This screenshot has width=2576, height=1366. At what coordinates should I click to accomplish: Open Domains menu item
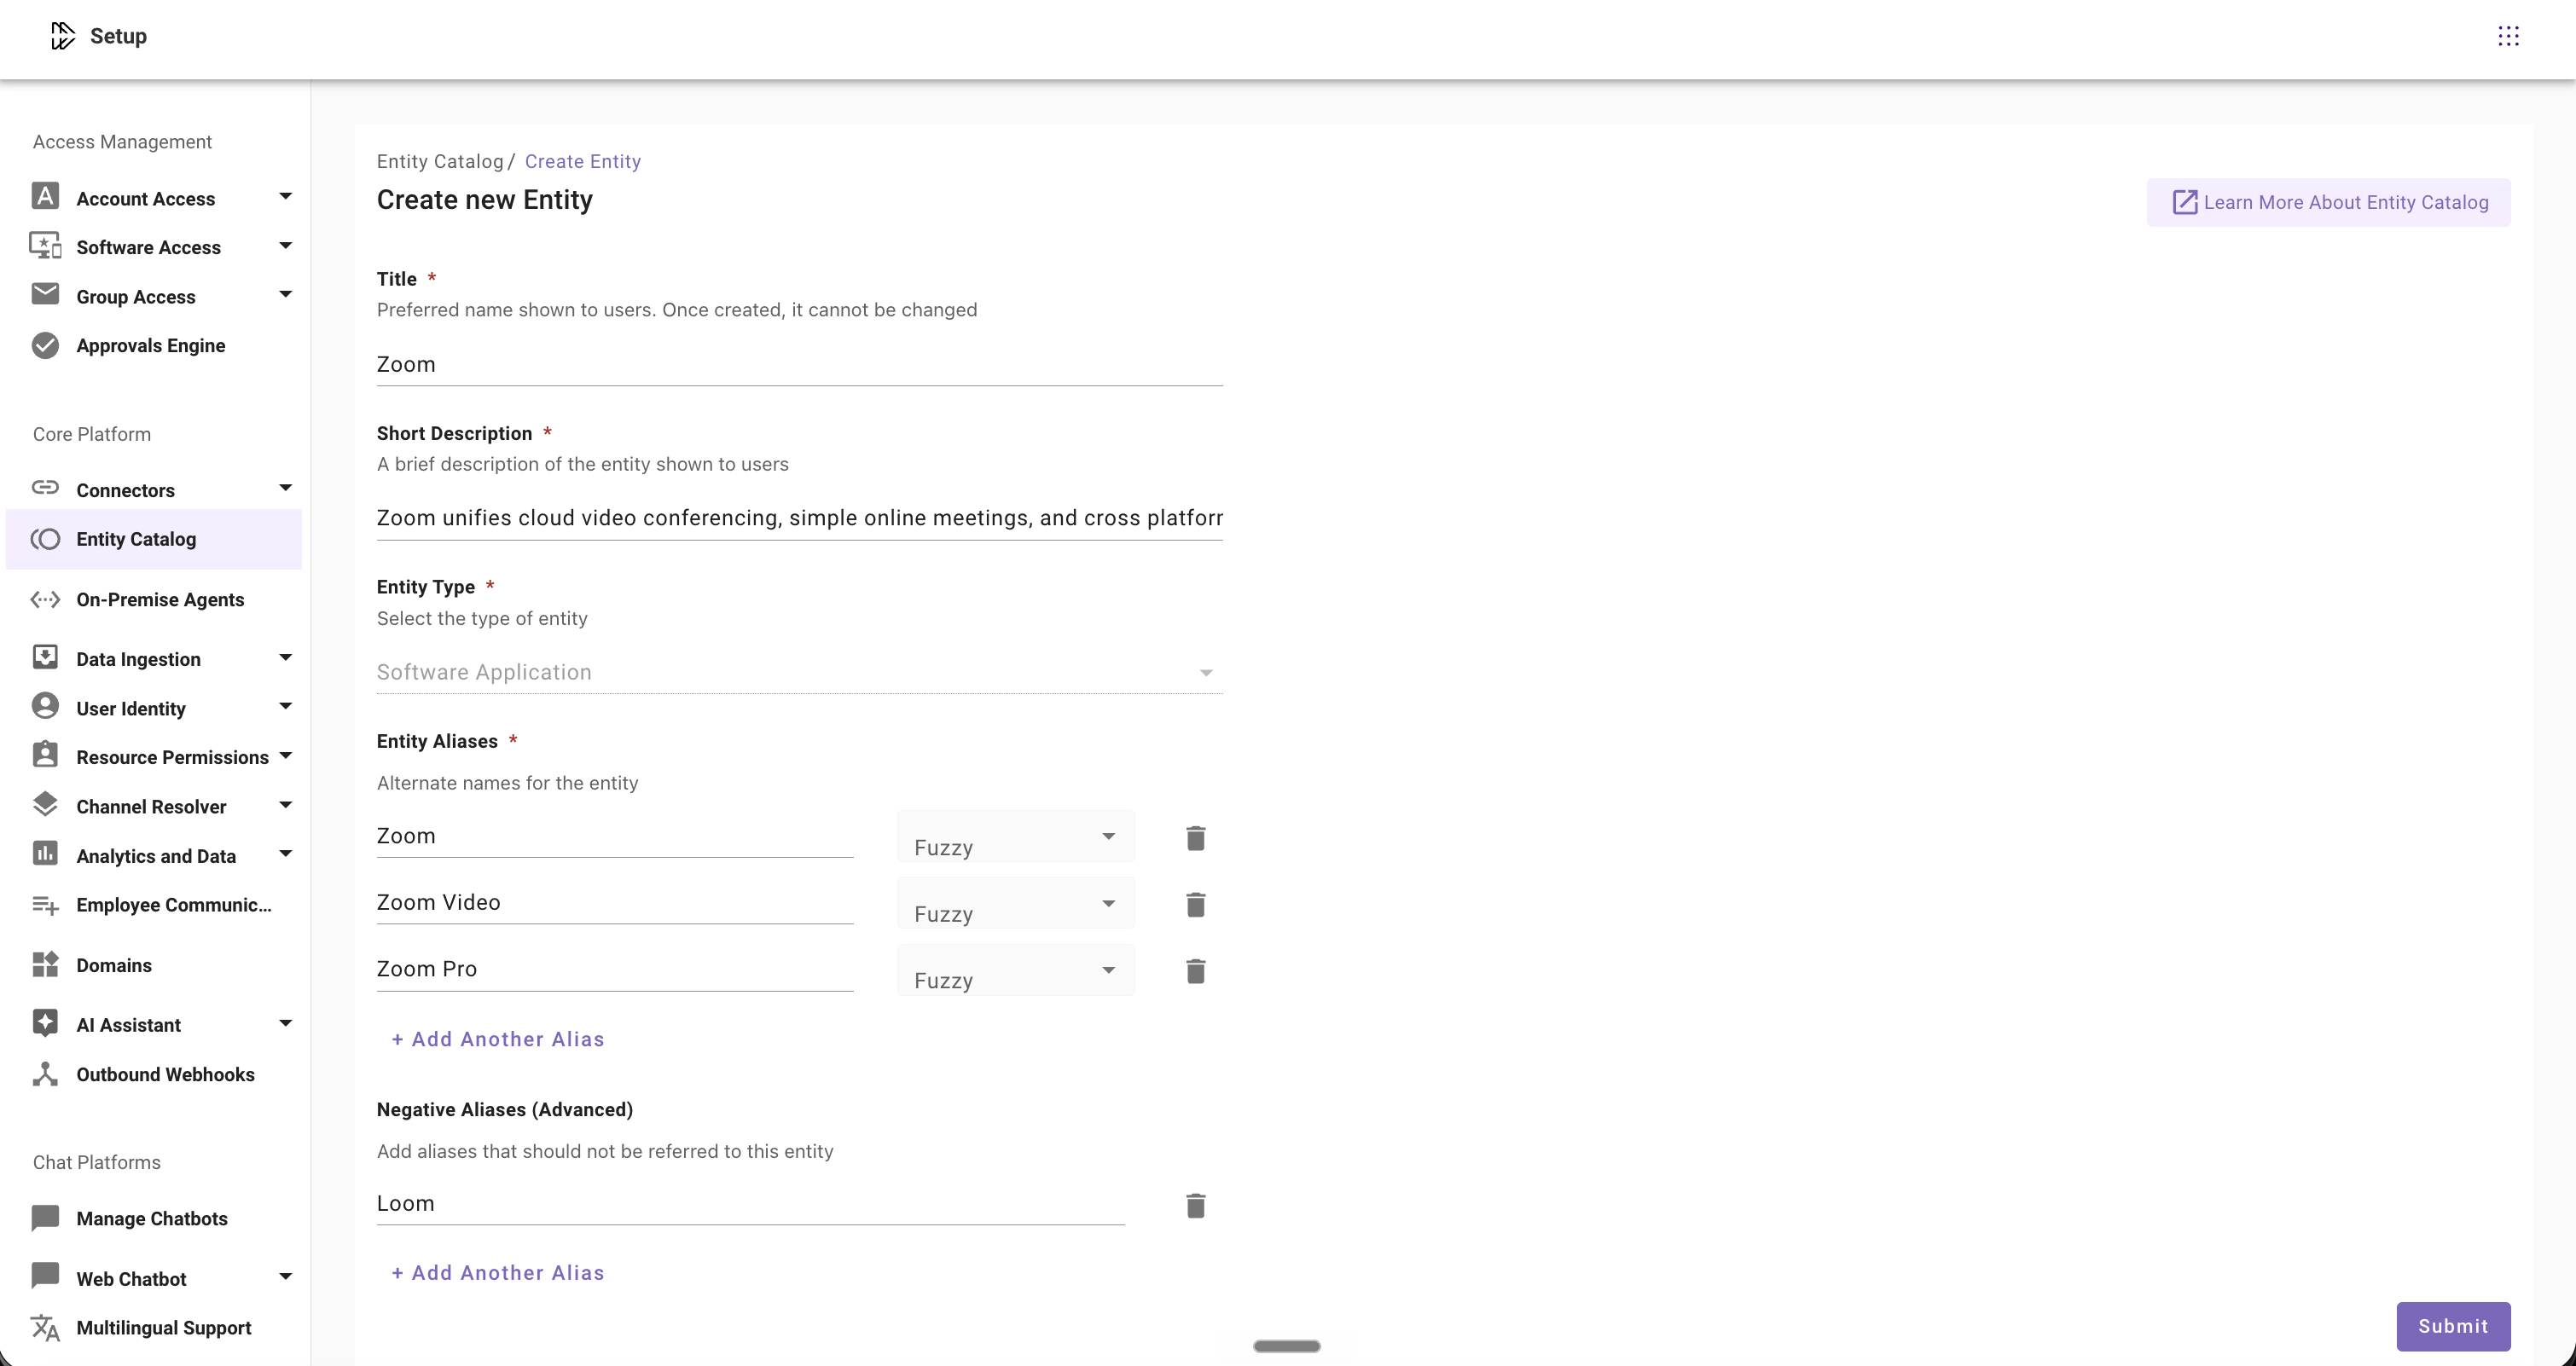154,965
